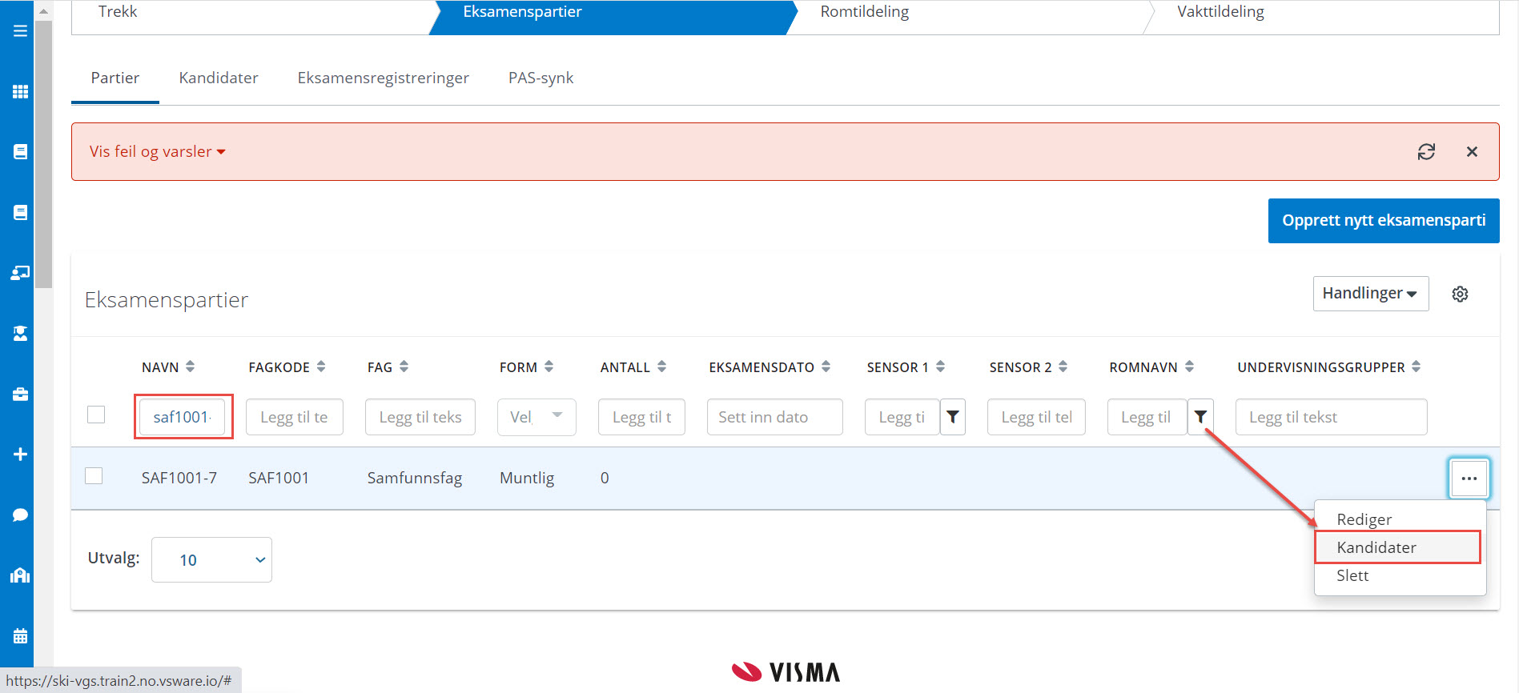Click the Sensor 1 filter funnel icon
This screenshot has height=693, width=1519.
point(953,417)
